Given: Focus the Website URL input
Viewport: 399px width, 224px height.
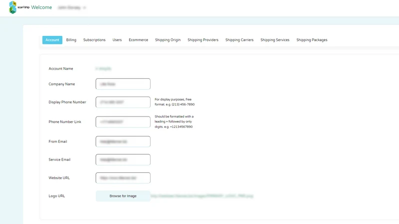Looking at the screenshot, I should (123, 178).
